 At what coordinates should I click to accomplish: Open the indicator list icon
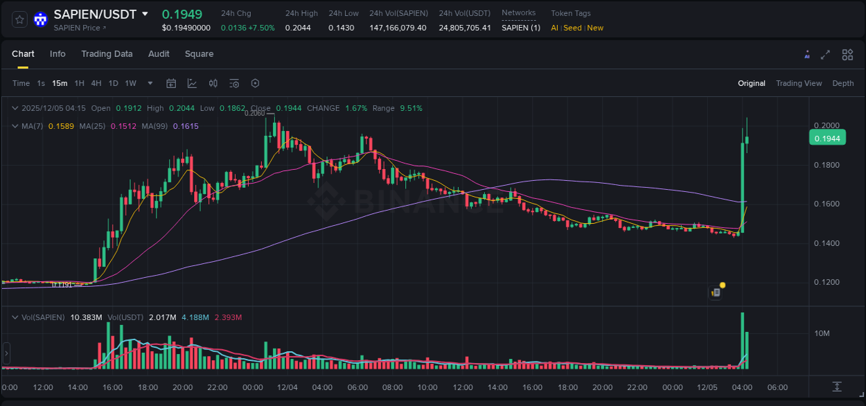[233, 83]
